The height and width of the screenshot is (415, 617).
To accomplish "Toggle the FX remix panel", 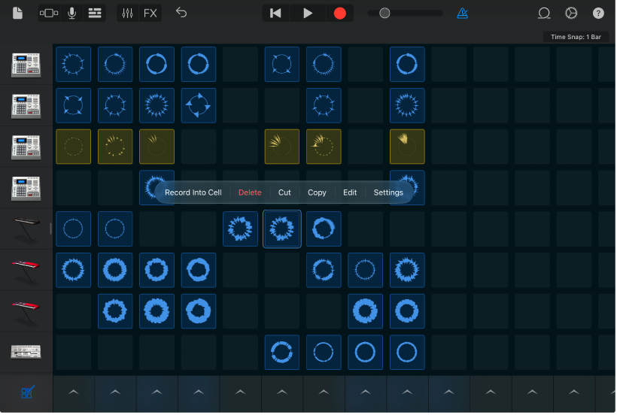I will (150, 13).
